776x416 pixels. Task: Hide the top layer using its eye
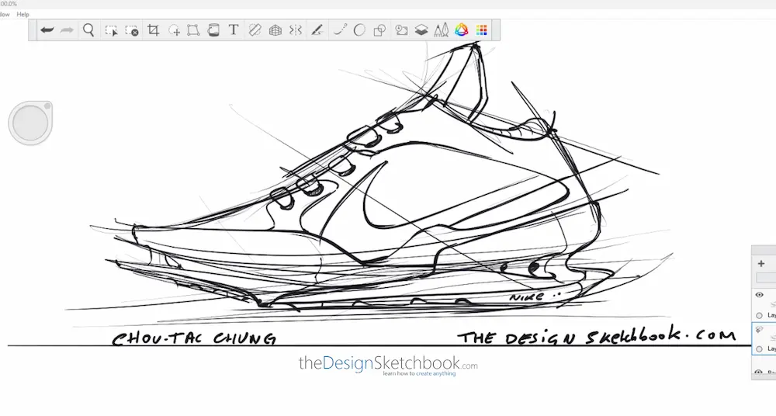point(759,295)
